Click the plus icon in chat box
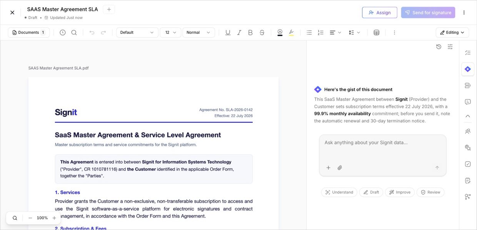The image size is (477, 230). pyautogui.click(x=329, y=168)
